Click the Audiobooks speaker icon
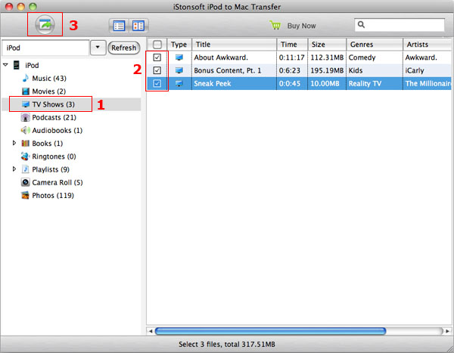Screen dimensions: 454x353 pyautogui.click(x=26, y=130)
